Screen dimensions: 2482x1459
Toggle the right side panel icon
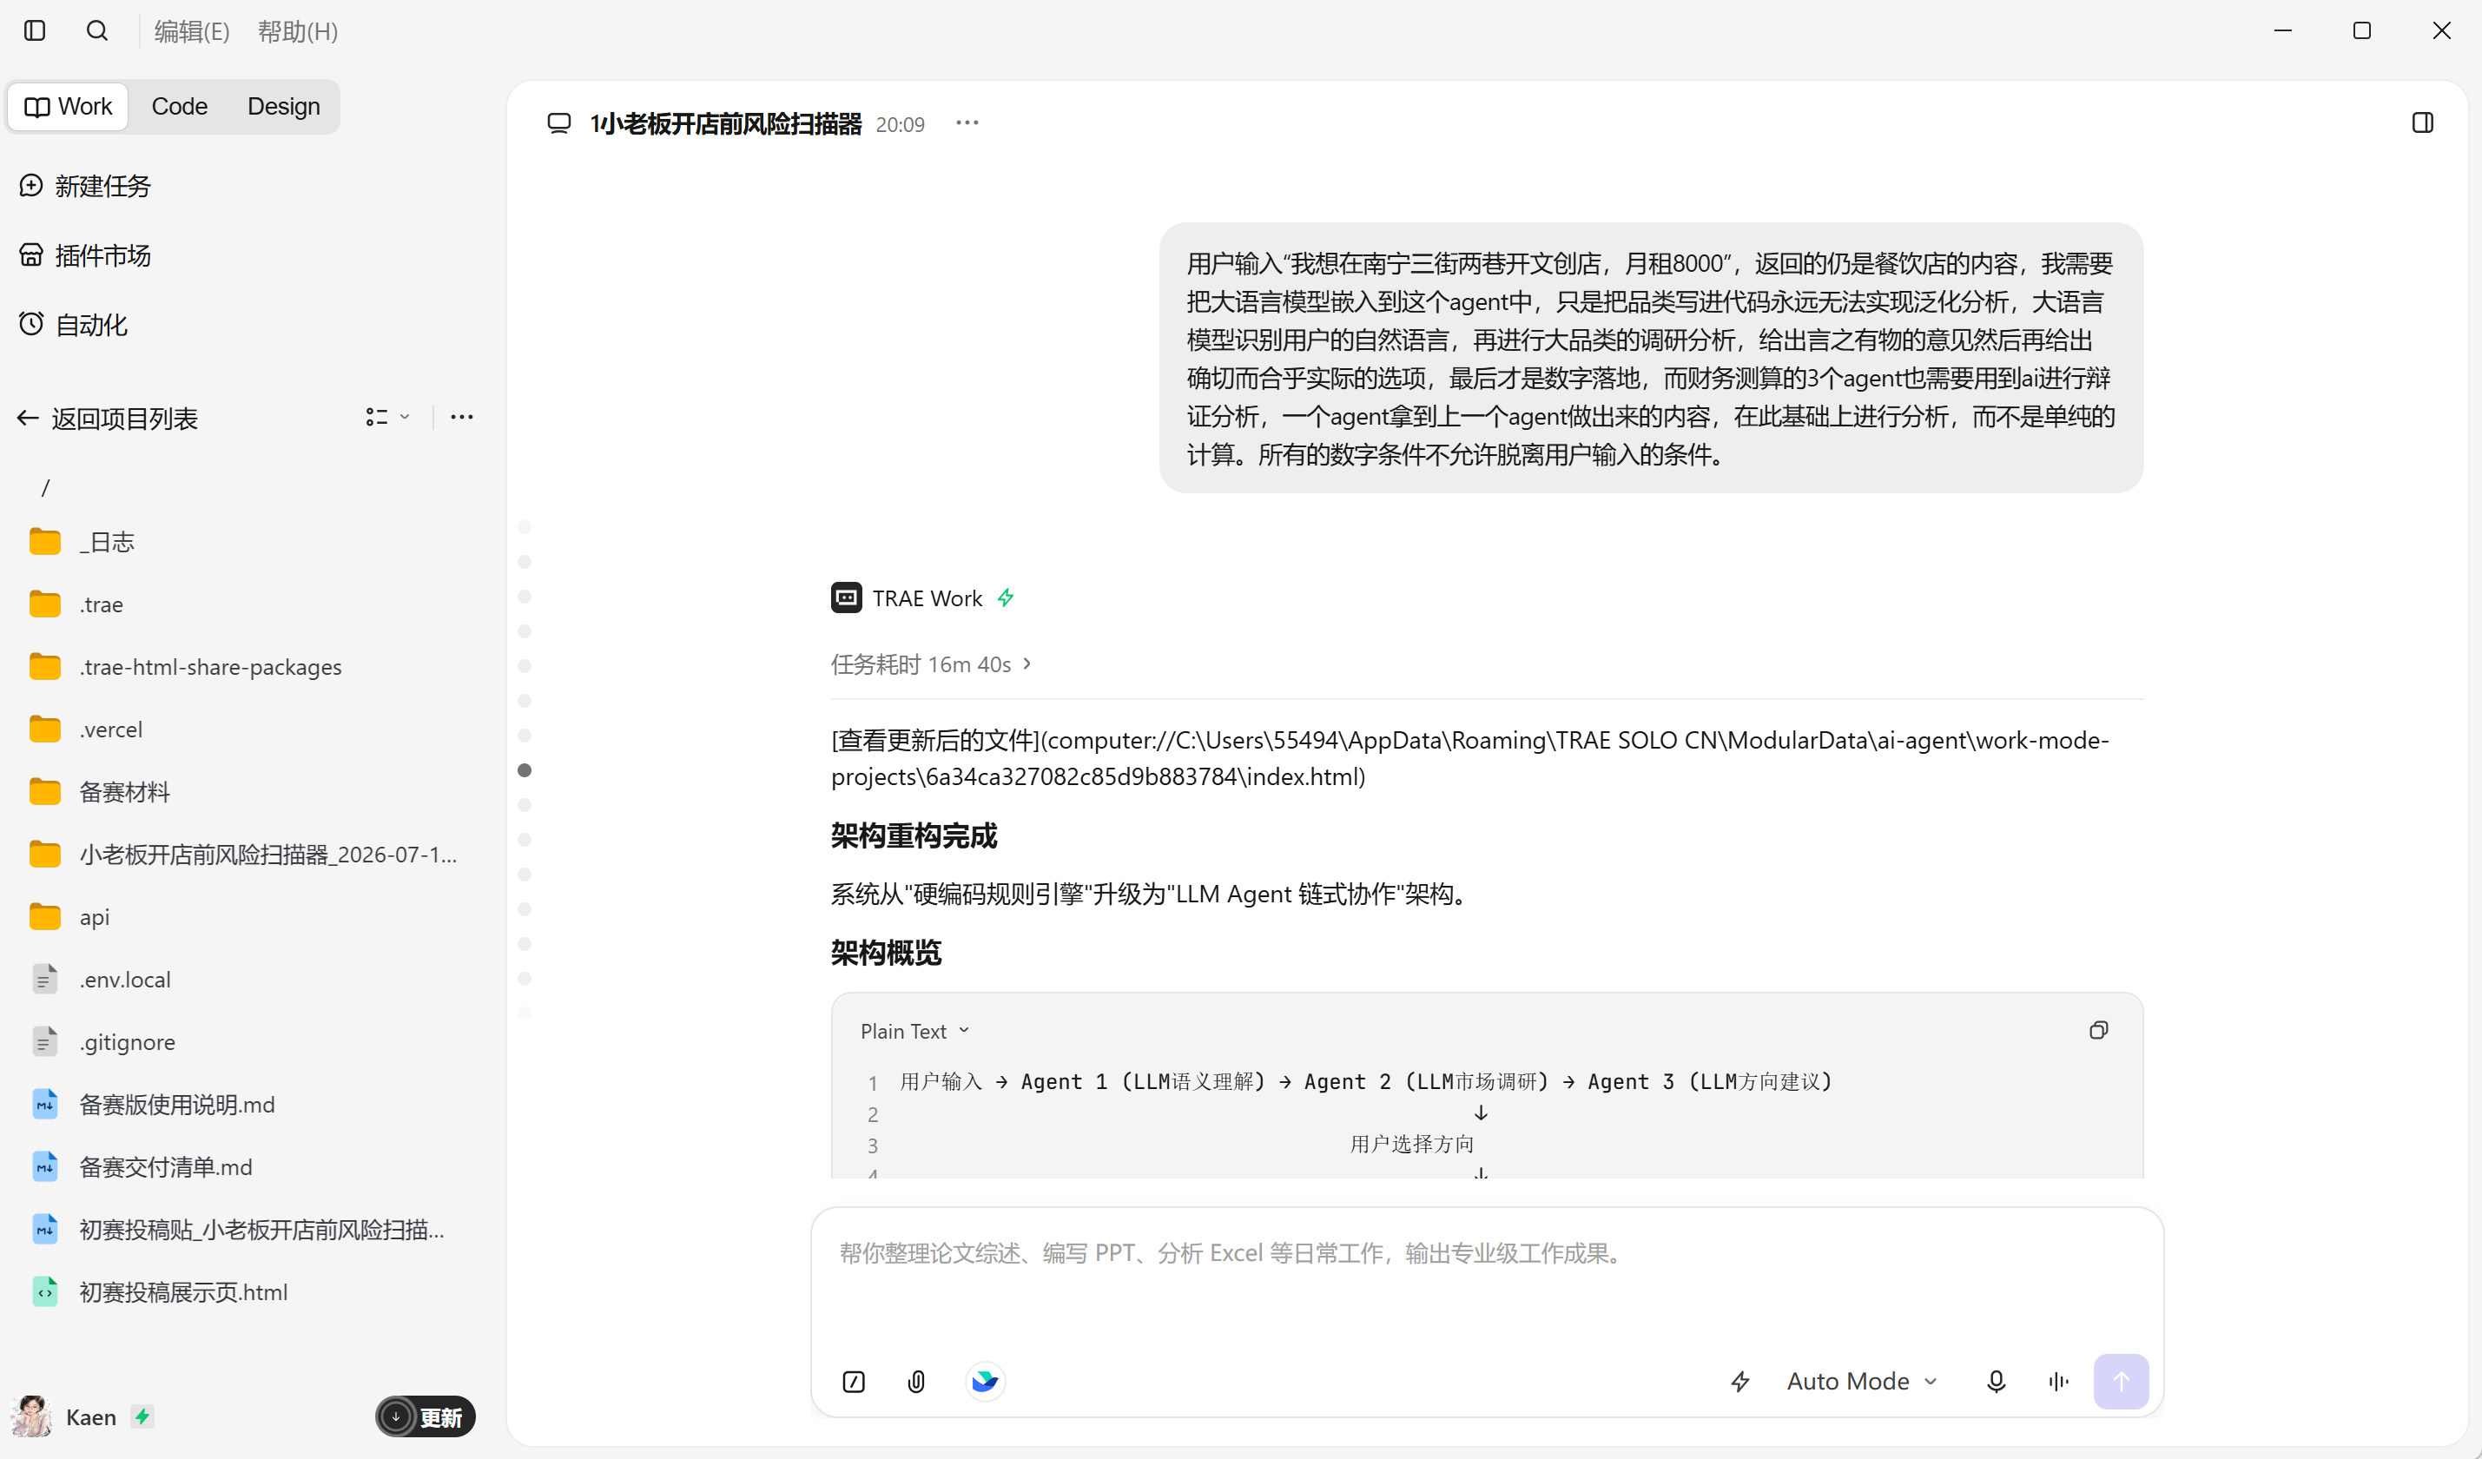2422,123
